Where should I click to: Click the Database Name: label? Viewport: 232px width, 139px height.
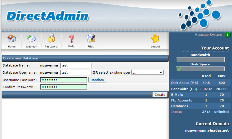pyautogui.click(x=16, y=65)
